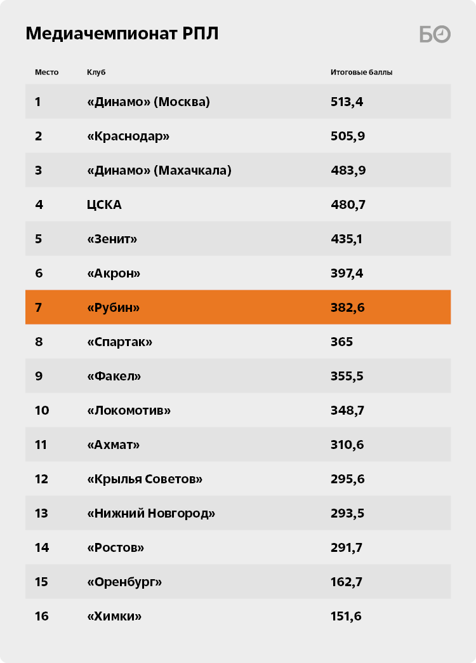Click the Итоговые баллы column header
Viewport: 476px width, 663px height.
click(x=361, y=72)
